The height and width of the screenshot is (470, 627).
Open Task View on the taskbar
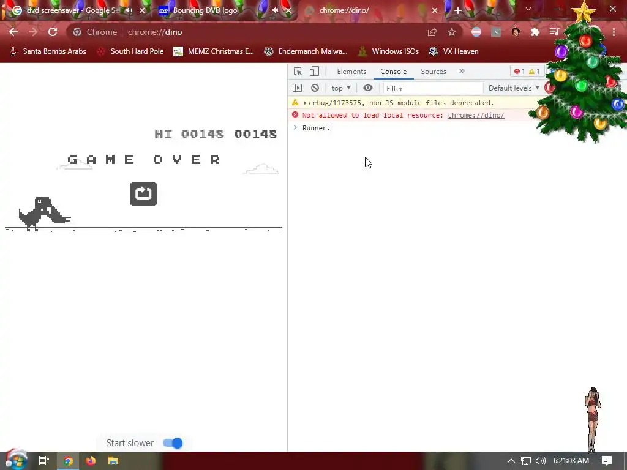click(44, 461)
